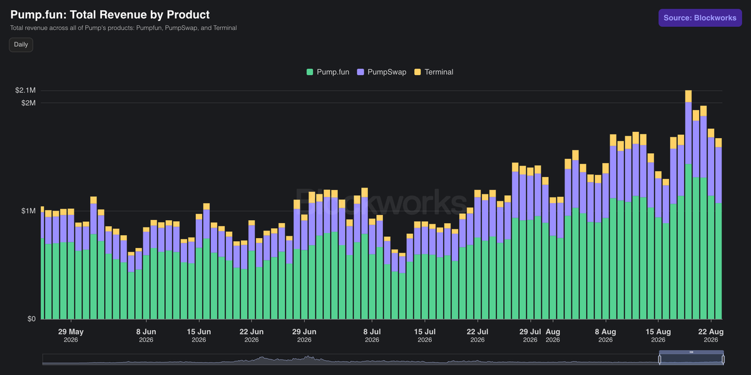The height and width of the screenshot is (375, 751).
Task: Toggle the Terminal series in the legend
Action: [434, 72]
